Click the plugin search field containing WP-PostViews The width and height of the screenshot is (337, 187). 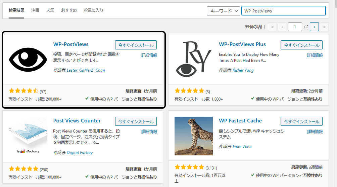[284, 11]
